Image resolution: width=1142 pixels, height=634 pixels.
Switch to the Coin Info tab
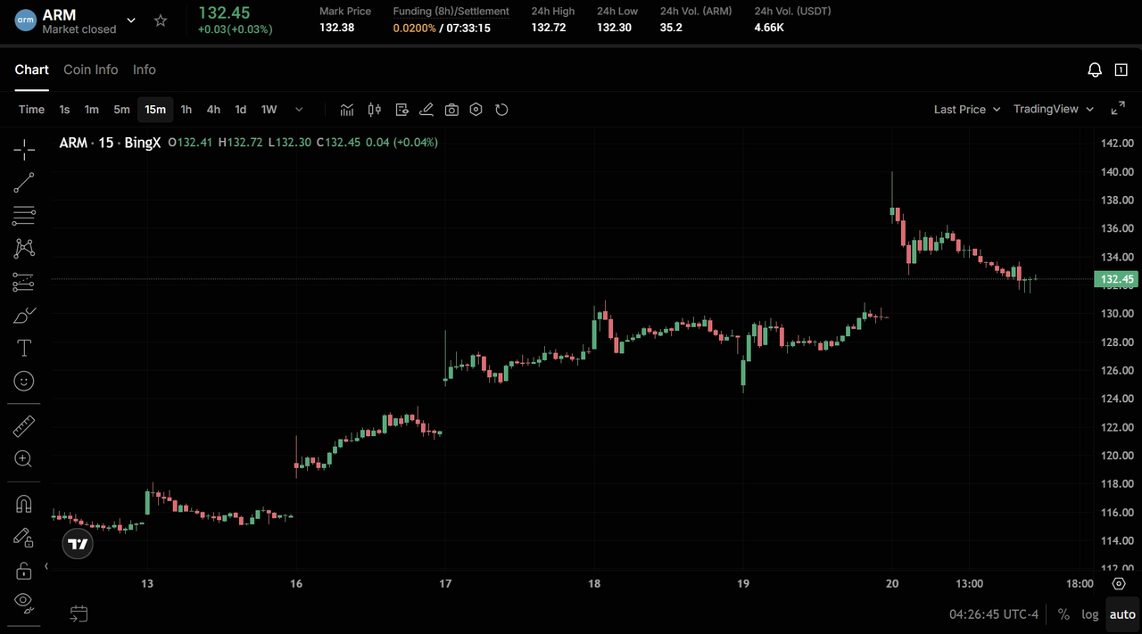point(90,70)
